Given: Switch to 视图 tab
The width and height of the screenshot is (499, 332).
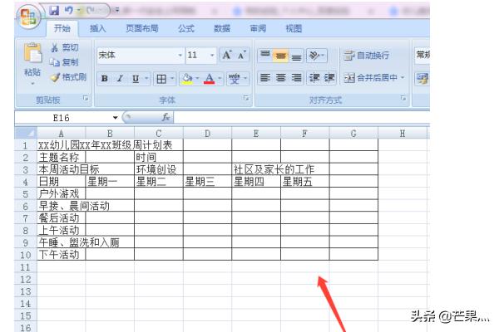Looking at the screenshot, I should click(x=294, y=28).
